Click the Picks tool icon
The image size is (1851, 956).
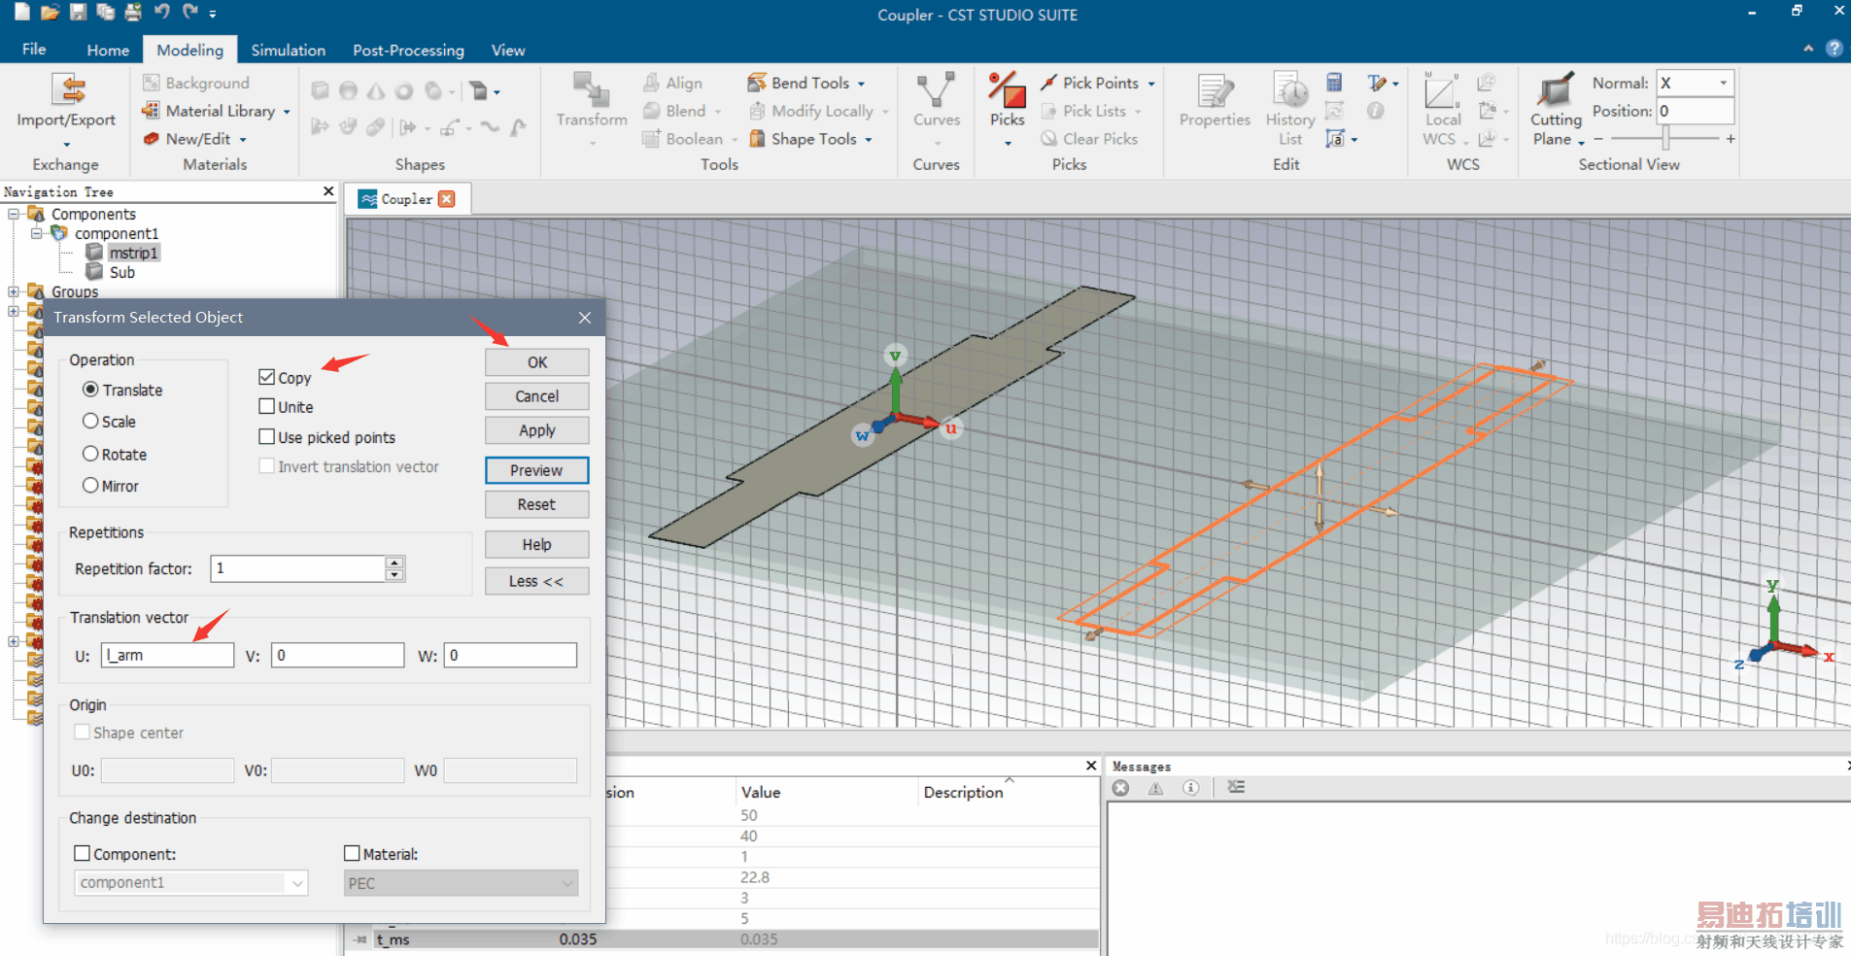tap(1007, 90)
